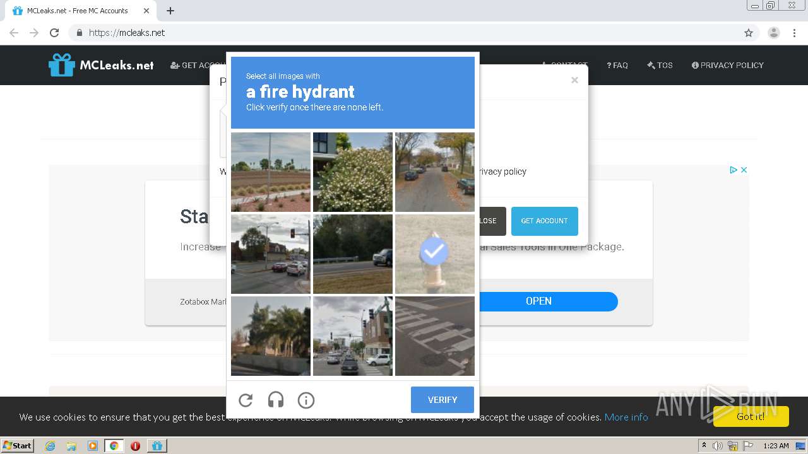
Task: Click the MCLeaks.net logo
Action: 101,65
